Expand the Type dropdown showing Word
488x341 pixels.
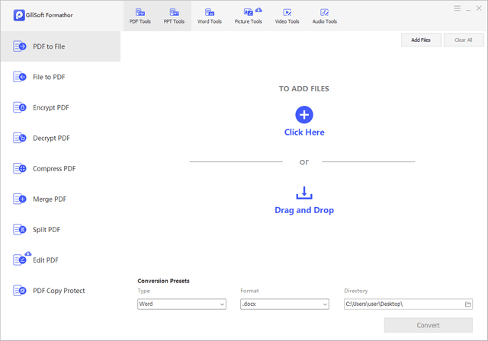pyautogui.click(x=181, y=304)
